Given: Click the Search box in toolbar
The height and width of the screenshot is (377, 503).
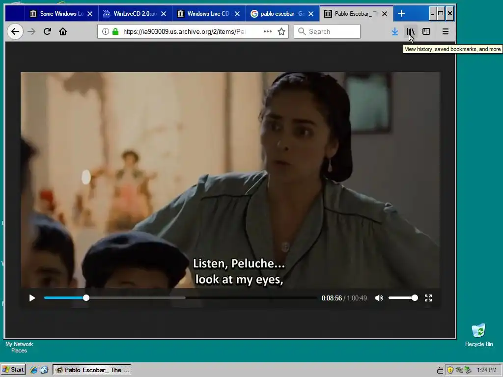Looking at the screenshot, I should tap(327, 31).
